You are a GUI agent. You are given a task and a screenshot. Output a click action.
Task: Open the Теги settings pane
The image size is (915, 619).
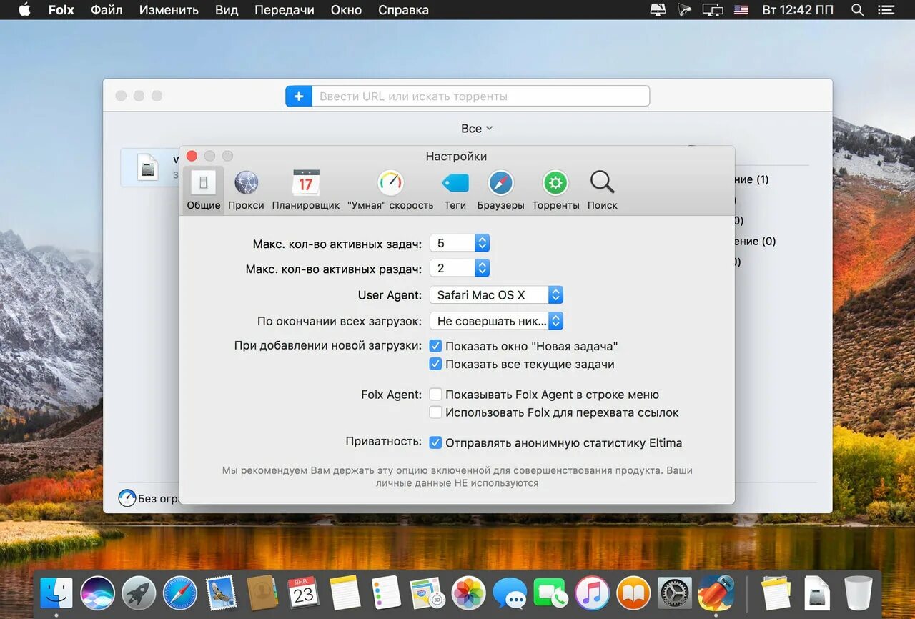coord(455,190)
